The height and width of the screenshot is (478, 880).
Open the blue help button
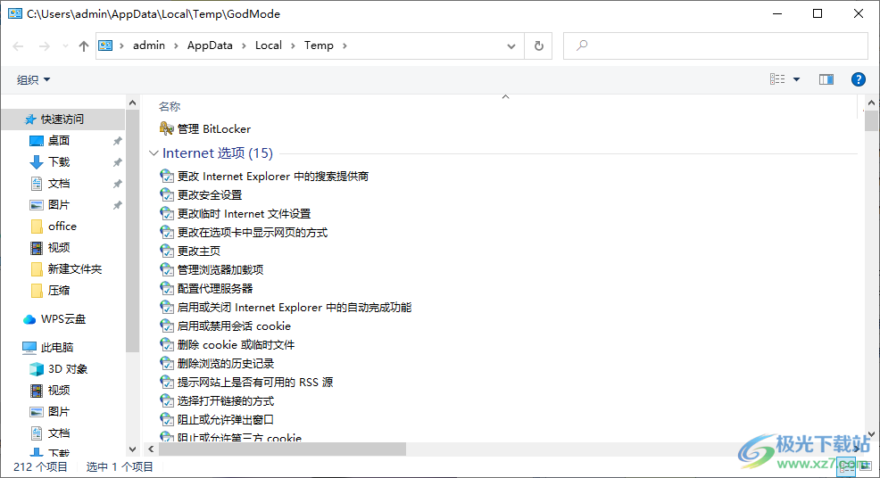858,79
